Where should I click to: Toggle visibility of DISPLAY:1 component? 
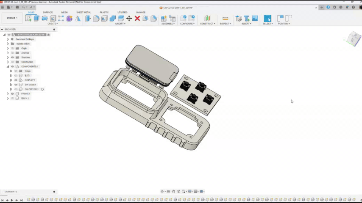(x=16, y=80)
